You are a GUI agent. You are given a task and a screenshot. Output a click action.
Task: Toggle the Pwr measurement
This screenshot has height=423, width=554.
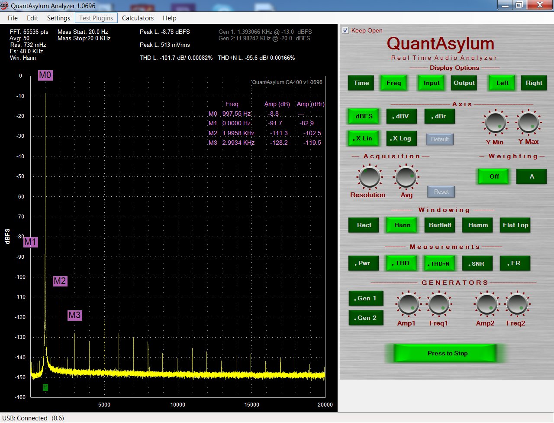pyautogui.click(x=364, y=263)
